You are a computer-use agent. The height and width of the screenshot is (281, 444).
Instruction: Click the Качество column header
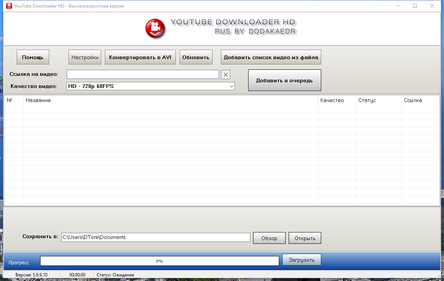point(332,100)
